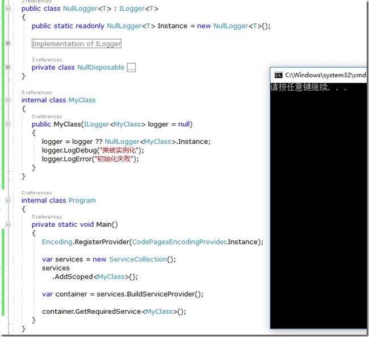Open the collapsed 'Implementation of ILogger' box
Screen dimensions: 369x337
(77, 44)
